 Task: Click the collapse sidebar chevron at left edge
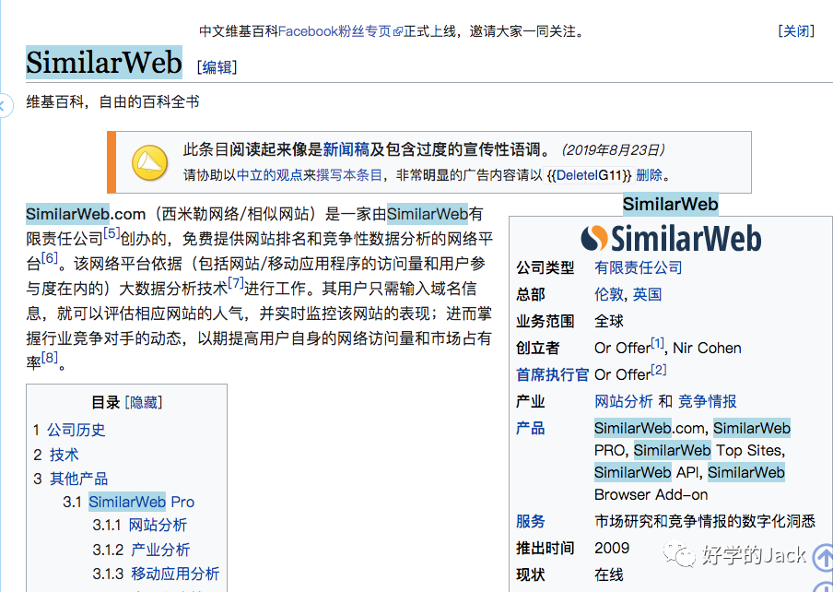[x=5, y=105]
